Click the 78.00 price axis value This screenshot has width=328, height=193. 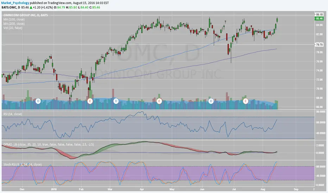[319, 52]
